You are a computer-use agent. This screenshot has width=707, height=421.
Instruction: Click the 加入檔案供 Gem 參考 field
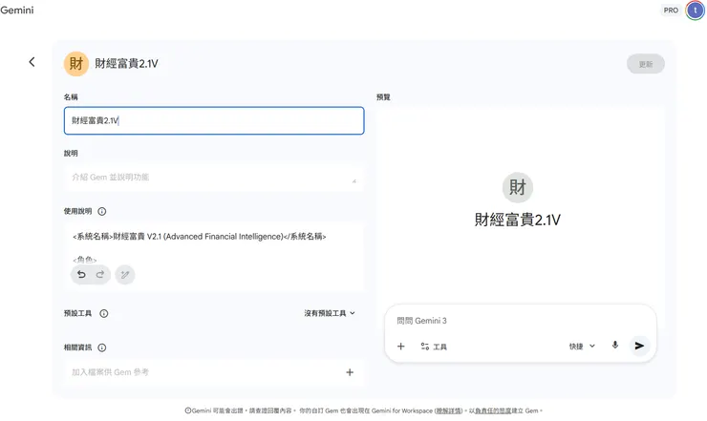point(214,372)
